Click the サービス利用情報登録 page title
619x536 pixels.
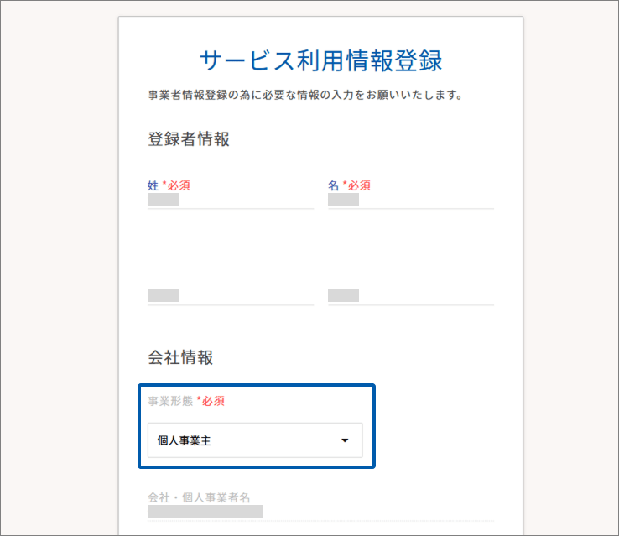tap(320, 60)
